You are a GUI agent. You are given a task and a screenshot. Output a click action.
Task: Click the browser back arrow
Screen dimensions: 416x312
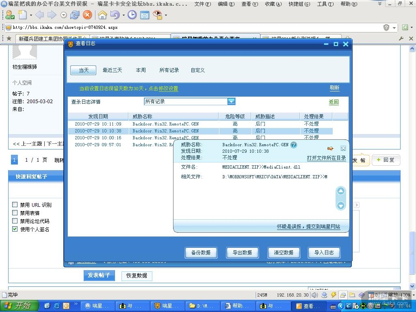pyautogui.click(x=39, y=15)
